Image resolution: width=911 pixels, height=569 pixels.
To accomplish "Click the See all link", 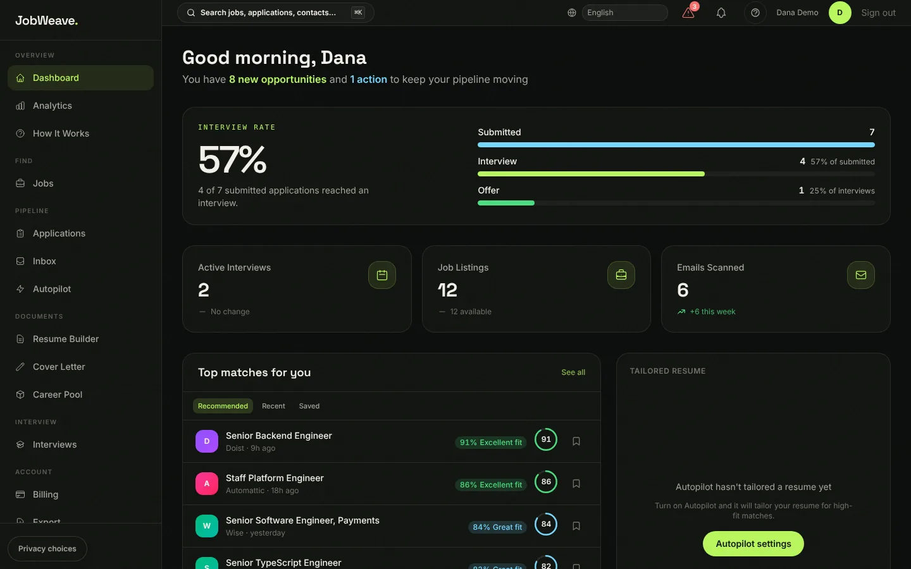I will click(x=573, y=372).
